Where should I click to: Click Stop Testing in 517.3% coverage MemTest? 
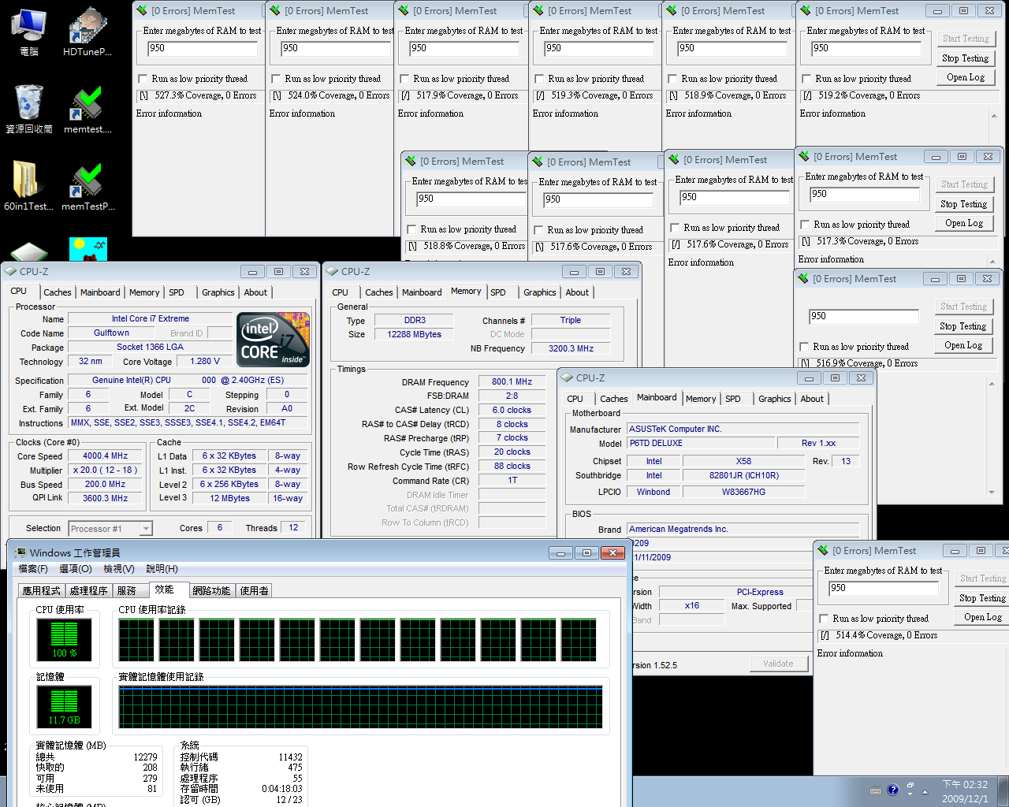tap(964, 204)
